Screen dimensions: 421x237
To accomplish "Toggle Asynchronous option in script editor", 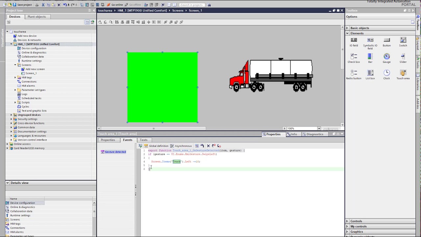I will pos(181,146).
